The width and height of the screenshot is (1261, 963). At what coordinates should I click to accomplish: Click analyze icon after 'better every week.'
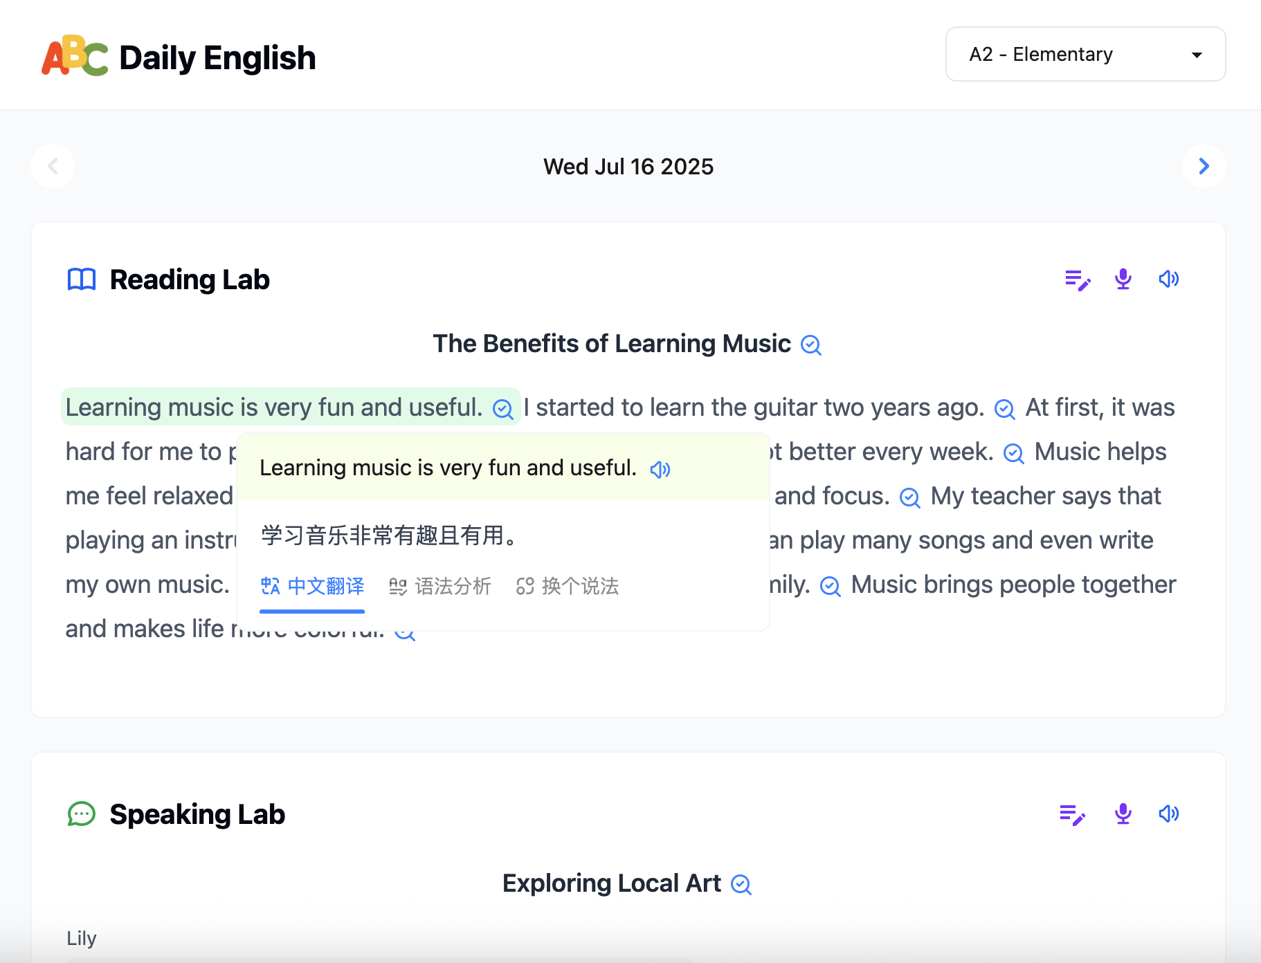pos(1013,453)
